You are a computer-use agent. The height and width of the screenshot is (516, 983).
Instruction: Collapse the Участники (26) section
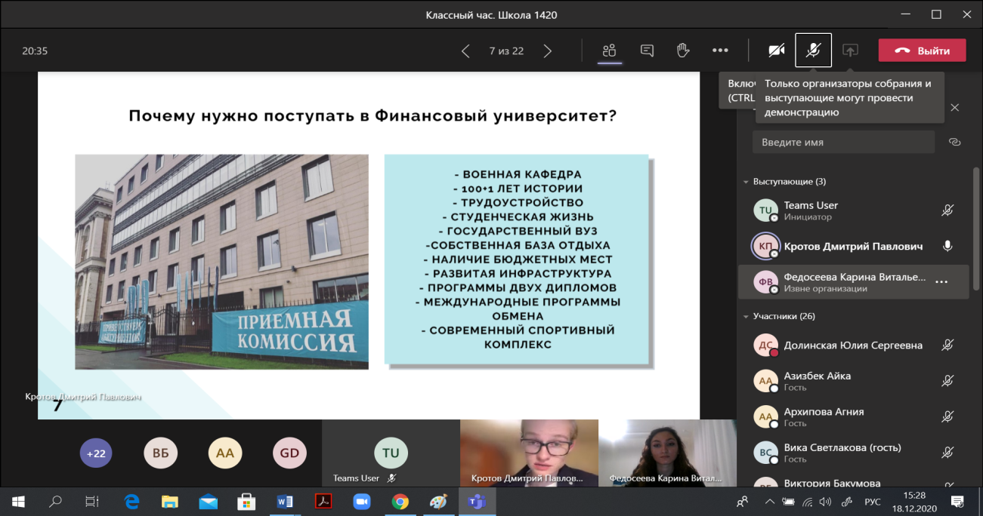point(747,316)
